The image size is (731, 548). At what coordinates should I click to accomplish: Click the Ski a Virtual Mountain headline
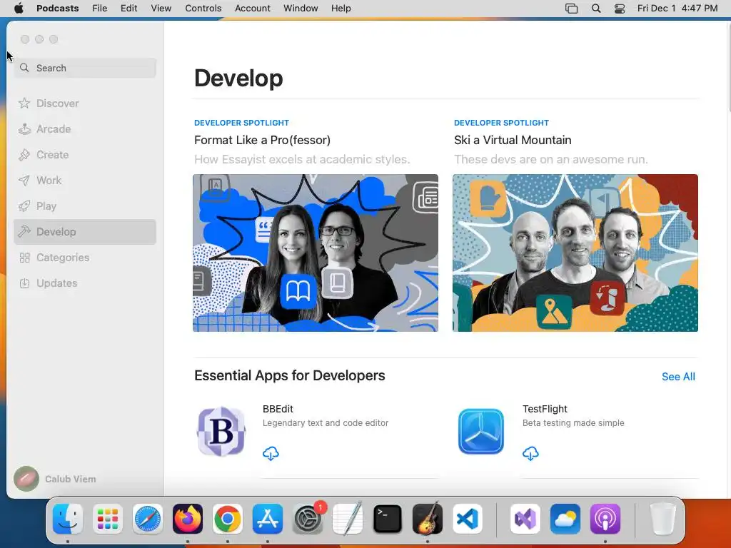click(513, 141)
